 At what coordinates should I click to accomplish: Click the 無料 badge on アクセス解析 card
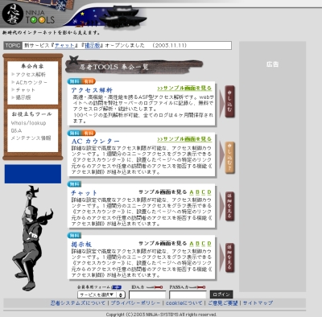click(x=74, y=81)
